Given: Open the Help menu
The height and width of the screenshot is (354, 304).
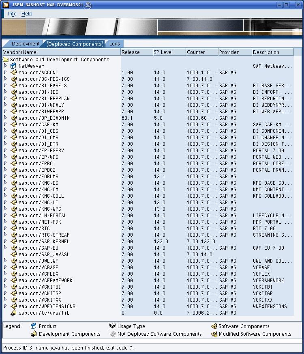Looking at the screenshot, I should pos(27,14).
